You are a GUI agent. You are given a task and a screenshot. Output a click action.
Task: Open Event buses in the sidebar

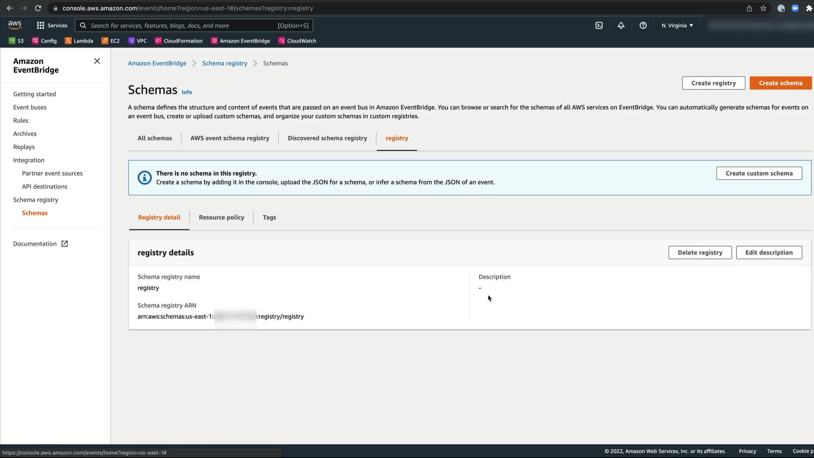[x=30, y=107]
